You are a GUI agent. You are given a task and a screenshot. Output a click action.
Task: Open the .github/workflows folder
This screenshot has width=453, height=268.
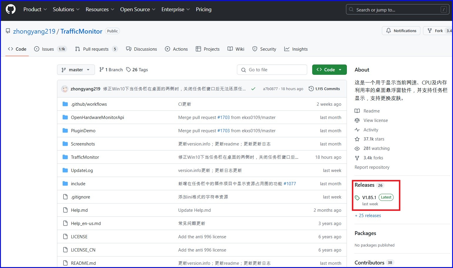pyautogui.click(x=89, y=104)
